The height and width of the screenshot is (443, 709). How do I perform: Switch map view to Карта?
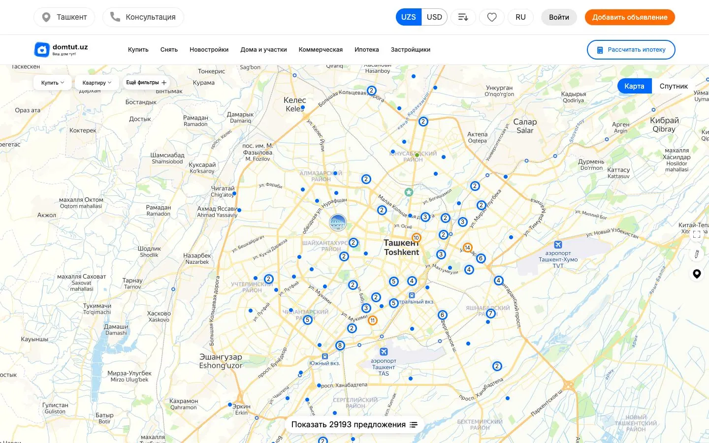(634, 86)
